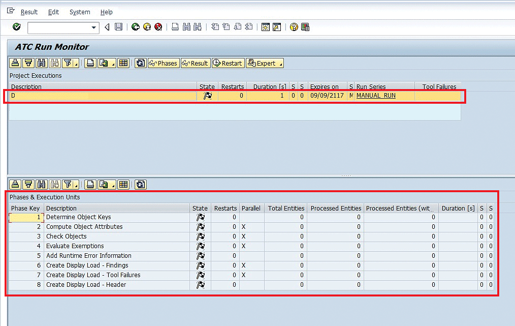Refresh the Project Executions list

tap(140, 63)
